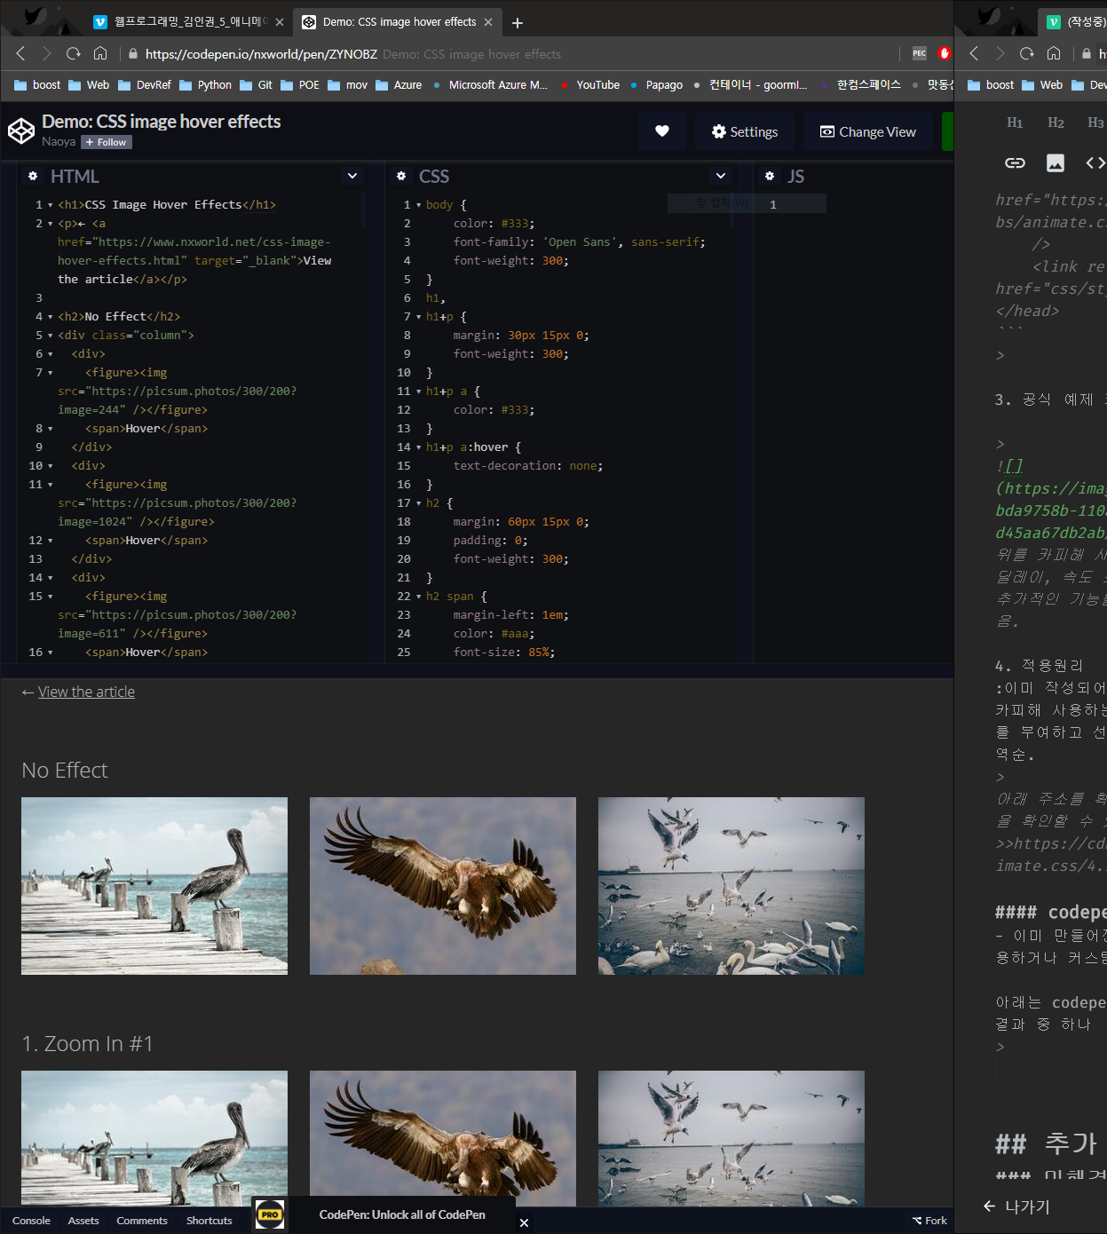Image resolution: width=1107 pixels, height=1234 pixels.
Task: Click the Change View button
Action: 867,131
